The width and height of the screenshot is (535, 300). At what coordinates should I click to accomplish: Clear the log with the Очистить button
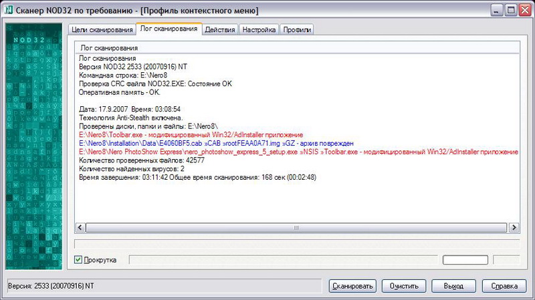(x=404, y=286)
